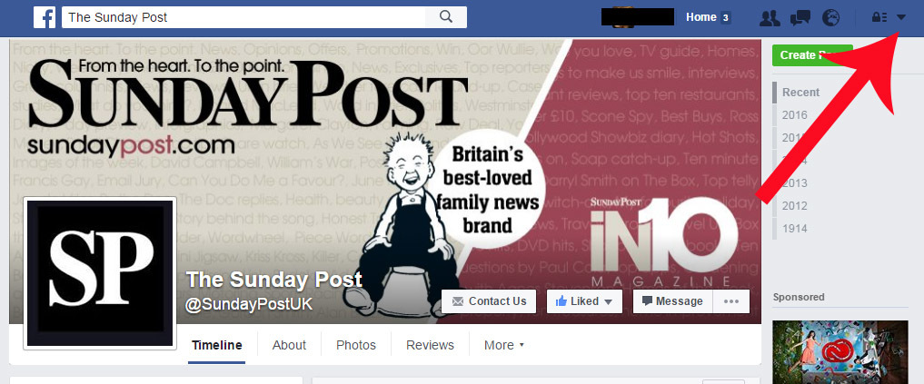
Task: Go to Home in top bar
Action: (x=701, y=17)
